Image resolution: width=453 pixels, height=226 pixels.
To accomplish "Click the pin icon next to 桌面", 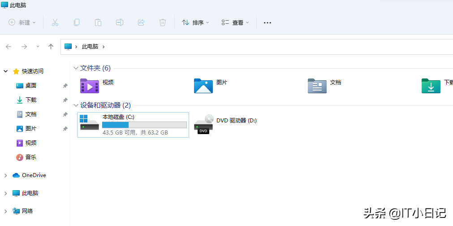I will click(x=65, y=86).
